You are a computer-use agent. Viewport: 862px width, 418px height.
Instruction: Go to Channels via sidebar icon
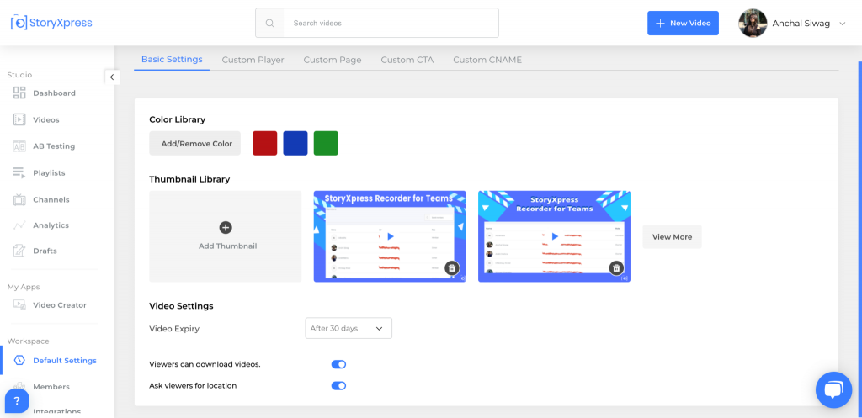(19, 199)
